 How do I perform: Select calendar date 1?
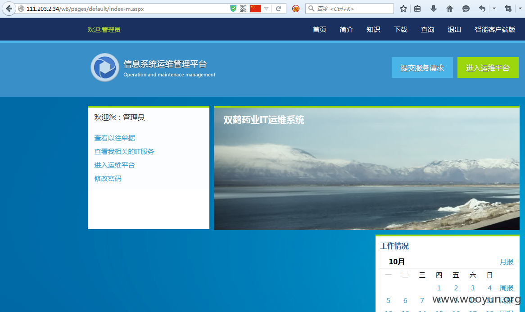click(439, 288)
